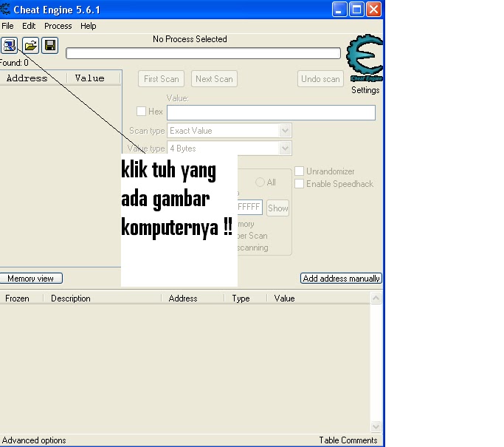
Task: Open the Help menu
Action: (x=88, y=26)
